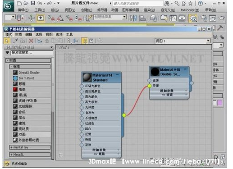Toggle the highlighted layout children button
This screenshot has height=169, width=233.
pos(85,41)
